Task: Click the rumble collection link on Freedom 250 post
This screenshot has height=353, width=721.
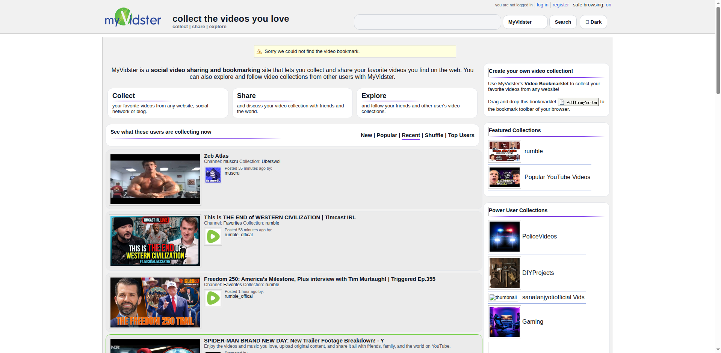Action: point(272,285)
